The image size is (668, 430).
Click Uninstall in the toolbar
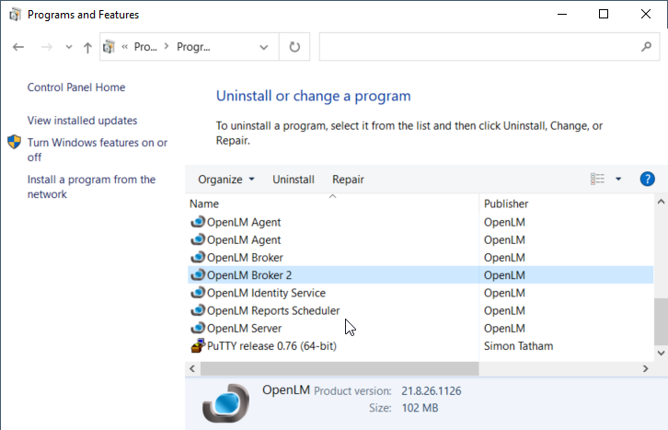(294, 180)
